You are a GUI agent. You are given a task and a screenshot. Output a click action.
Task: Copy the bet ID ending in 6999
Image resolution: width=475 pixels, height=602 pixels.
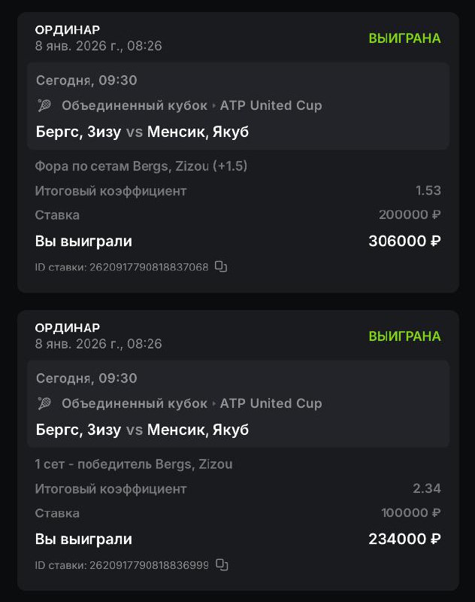[221, 564]
